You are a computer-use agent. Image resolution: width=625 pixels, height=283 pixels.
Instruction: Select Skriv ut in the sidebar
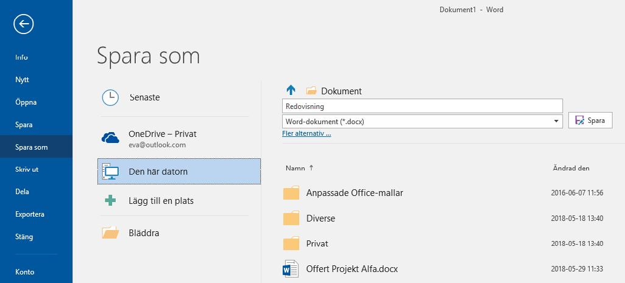click(x=27, y=169)
